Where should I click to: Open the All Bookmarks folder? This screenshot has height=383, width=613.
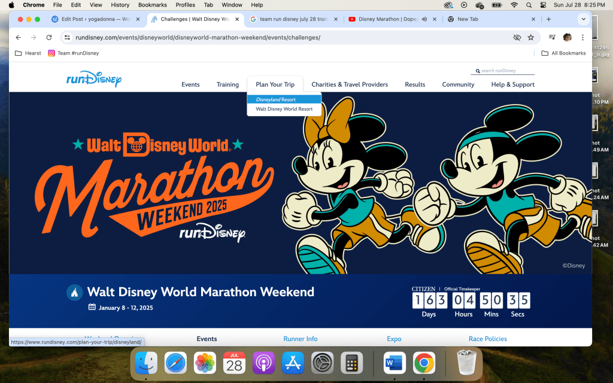click(563, 53)
